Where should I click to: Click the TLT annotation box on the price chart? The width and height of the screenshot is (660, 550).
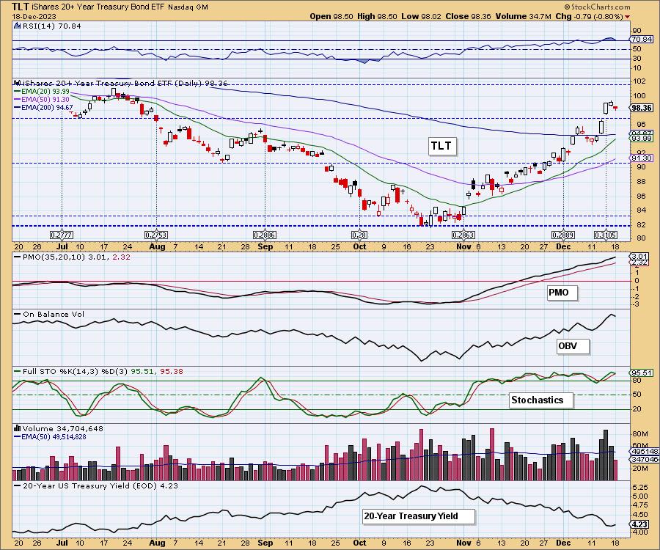pyautogui.click(x=441, y=146)
